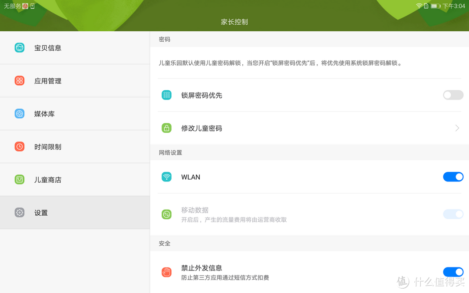Click the red hand stop icon
The image size is (469, 293).
[167, 272]
